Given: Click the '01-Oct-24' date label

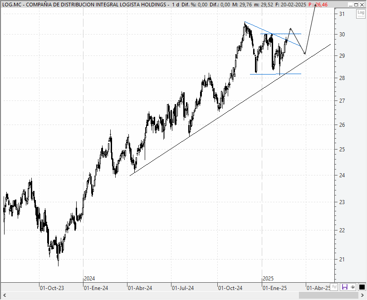Looking at the screenshot, I should [x=230, y=288].
